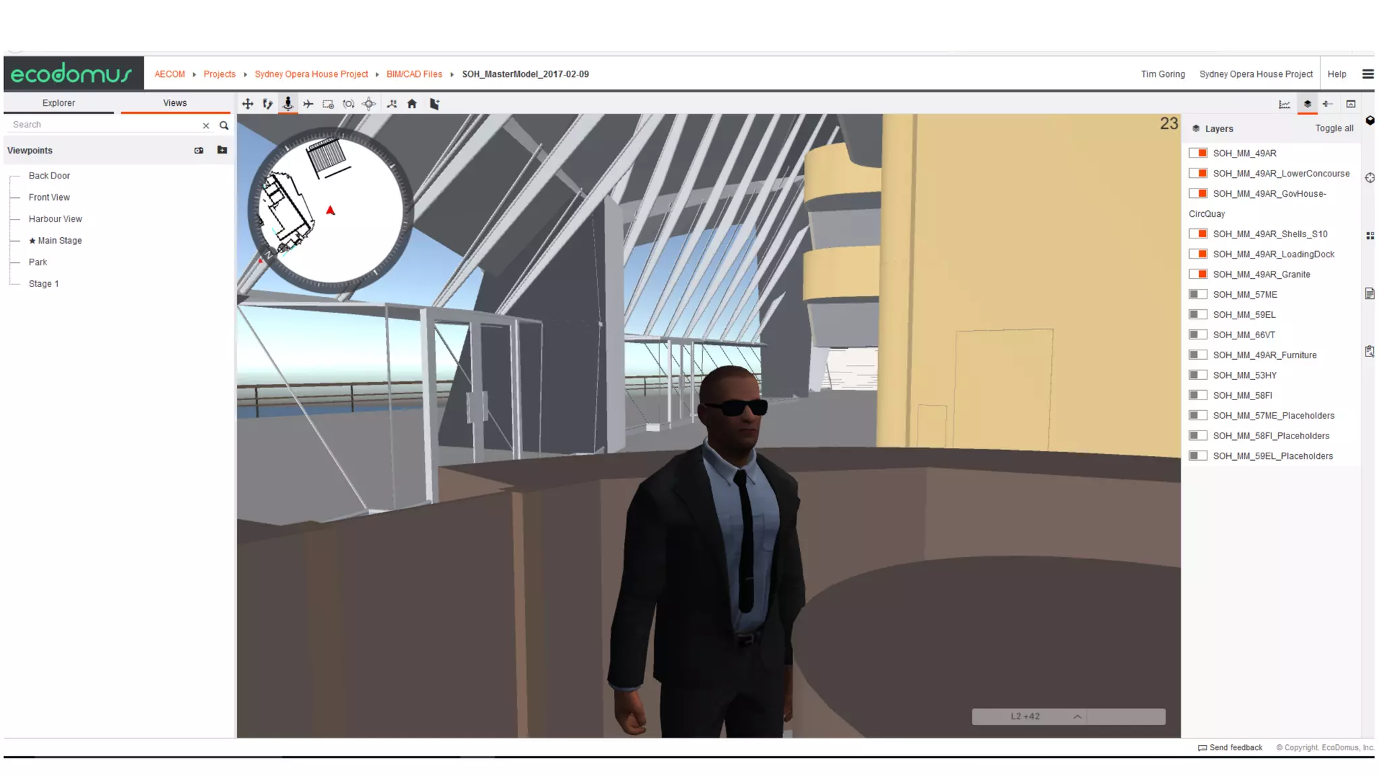Toggle SOH_MM_49AR layer visibility
The height and width of the screenshot is (776, 1379).
[1198, 153]
